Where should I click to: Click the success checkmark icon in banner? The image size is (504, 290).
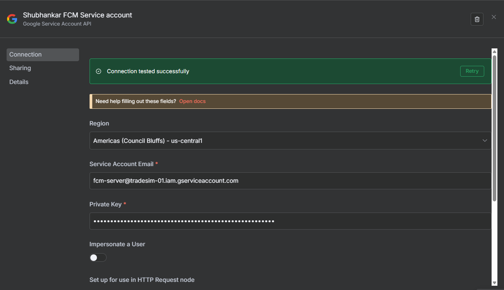click(x=98, y=71)
